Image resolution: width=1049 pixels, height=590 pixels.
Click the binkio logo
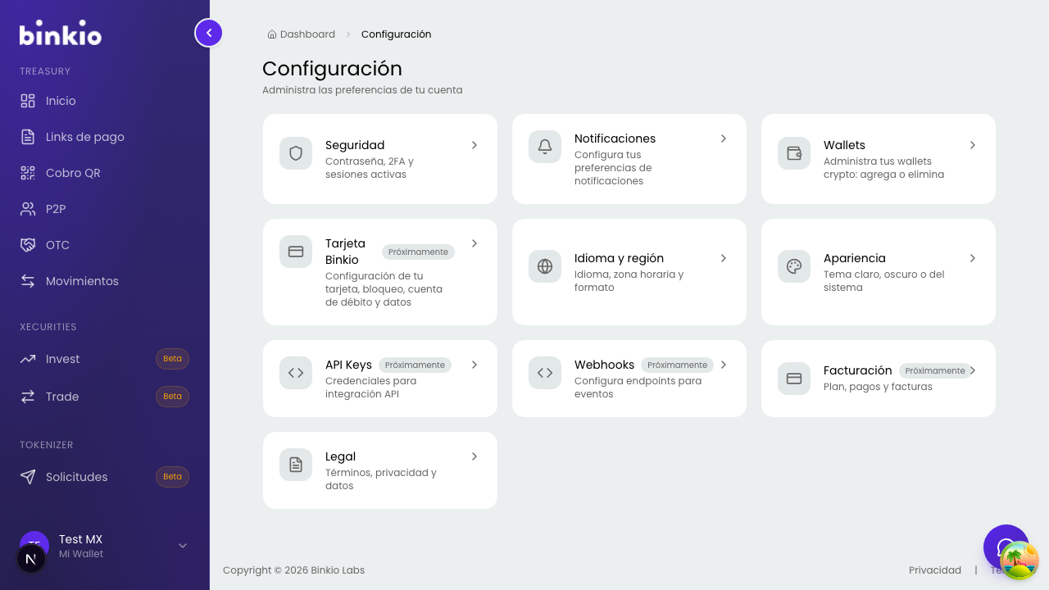61,34
